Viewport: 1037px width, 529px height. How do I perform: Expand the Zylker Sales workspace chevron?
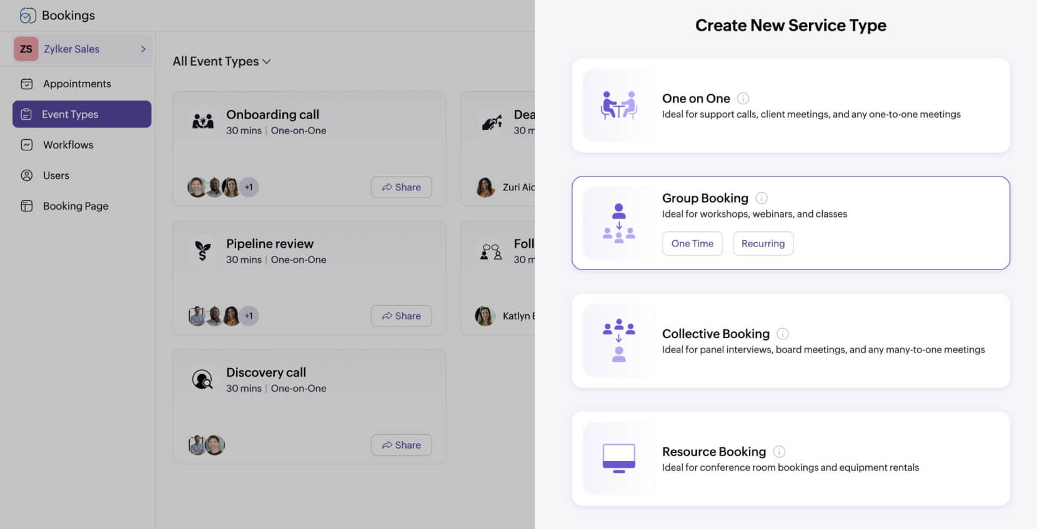[143, 49]
